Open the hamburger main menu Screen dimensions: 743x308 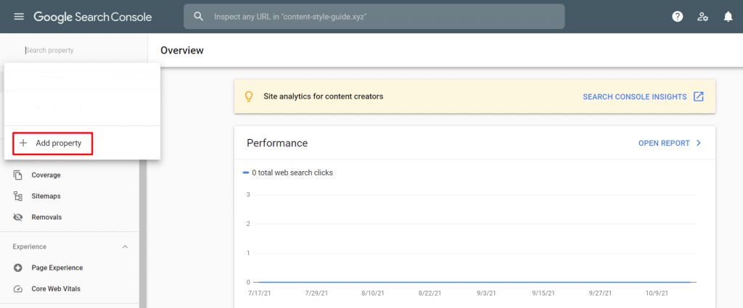coord(19,16)
